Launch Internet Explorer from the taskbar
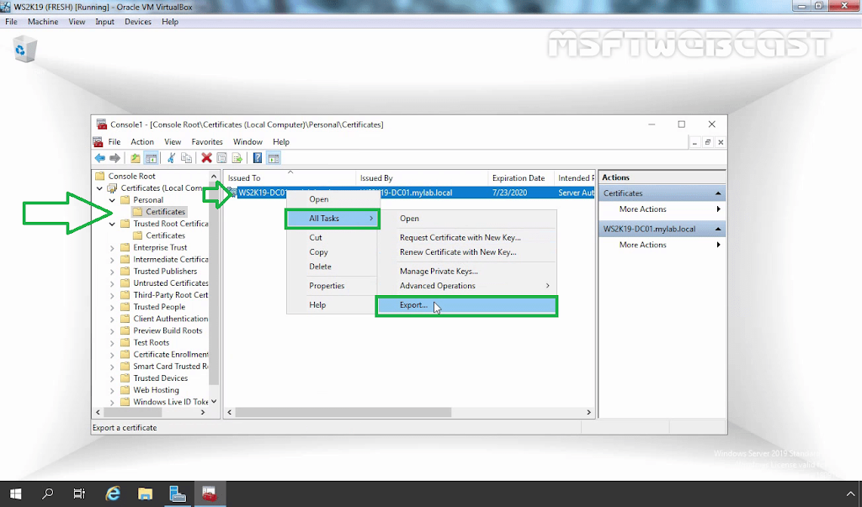The height and width of the screenshot is (507, 862). point(113,494)
